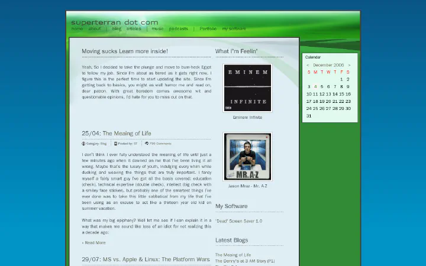Screen dimensions: 426x266
Task: Open the articles nav link
Action: pyautogui.click(x=134, y=28)
